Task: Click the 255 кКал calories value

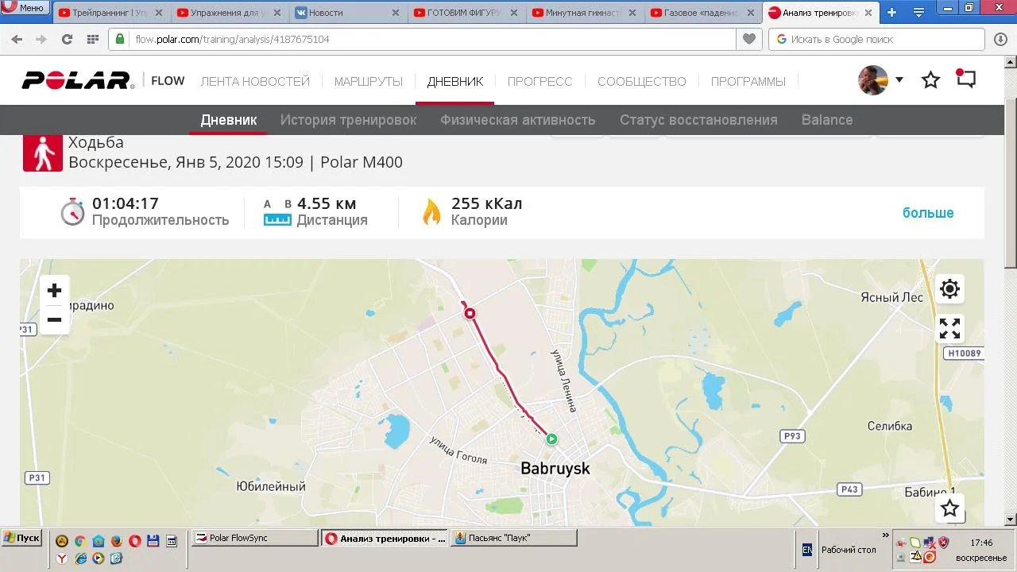Action: tap(487, 203)
